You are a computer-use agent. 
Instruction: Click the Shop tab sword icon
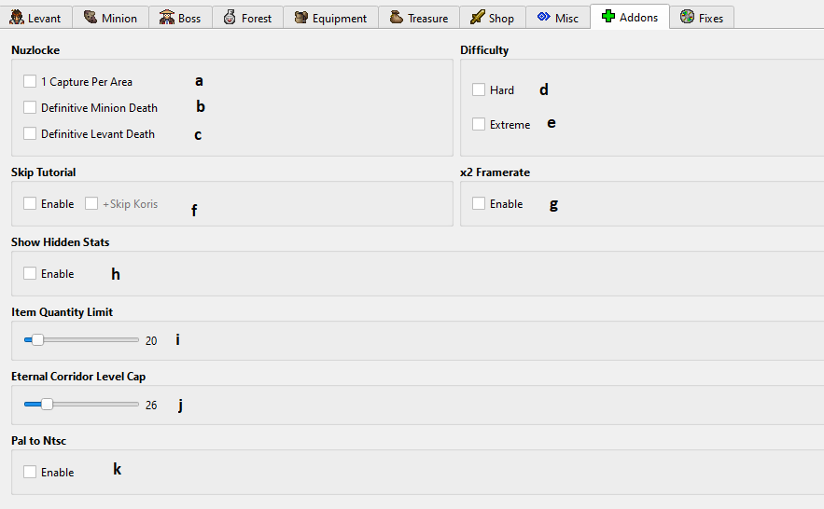coord(477,18)
